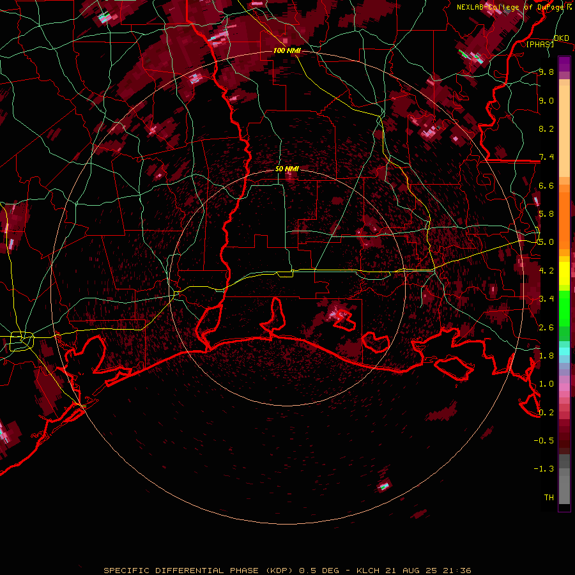Click the '50 NMI' range ring label
Viewport: 575px width, 575px height.
(x=287, y=169)
